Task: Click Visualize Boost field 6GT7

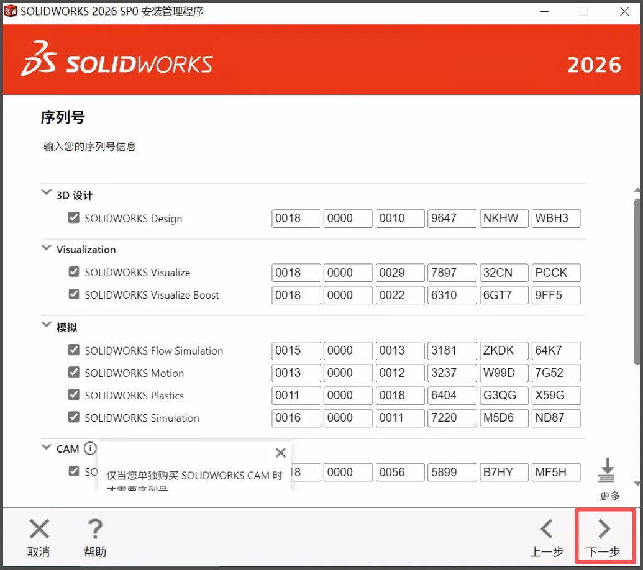Action: pos(504,295)
